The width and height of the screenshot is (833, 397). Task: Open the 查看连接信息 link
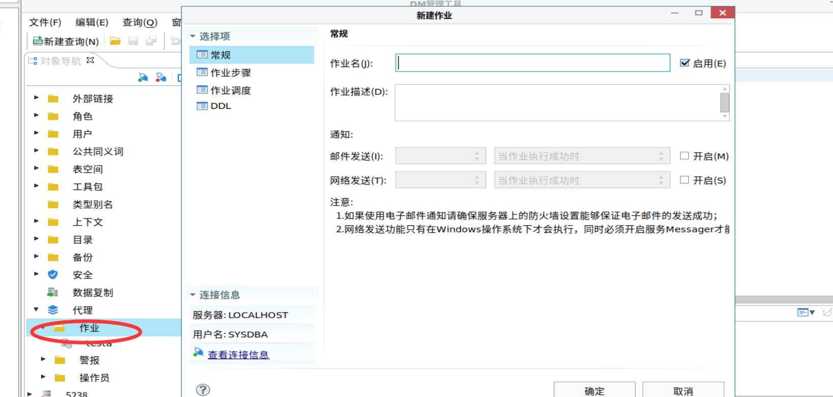click(238, 354)
